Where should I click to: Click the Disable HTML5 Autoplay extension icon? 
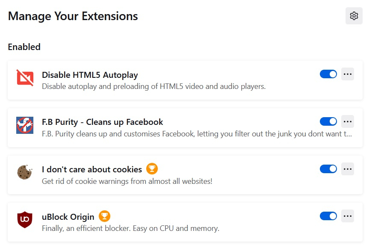[x=25, y=78]
